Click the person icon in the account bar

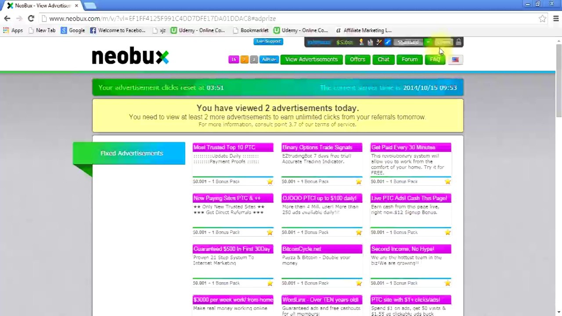[x=361, y=42]
